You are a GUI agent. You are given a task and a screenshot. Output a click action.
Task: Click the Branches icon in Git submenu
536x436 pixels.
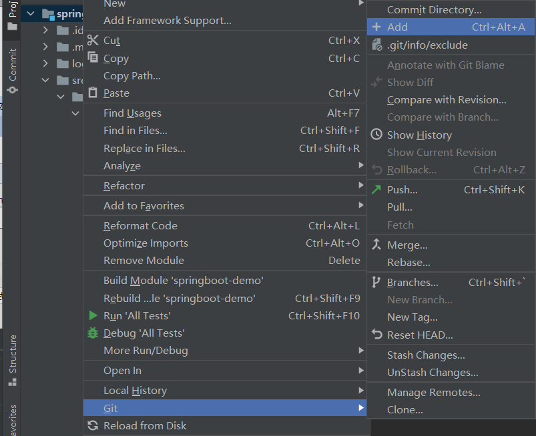coord(376,282)
